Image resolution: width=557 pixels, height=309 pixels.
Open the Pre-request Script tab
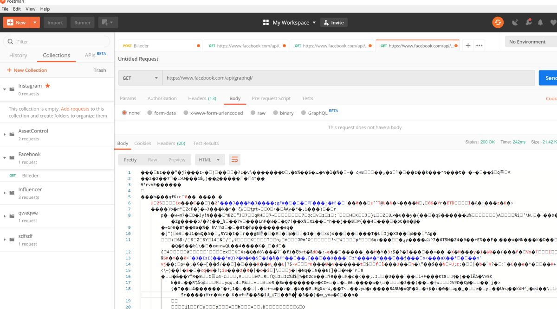(271, 98)
